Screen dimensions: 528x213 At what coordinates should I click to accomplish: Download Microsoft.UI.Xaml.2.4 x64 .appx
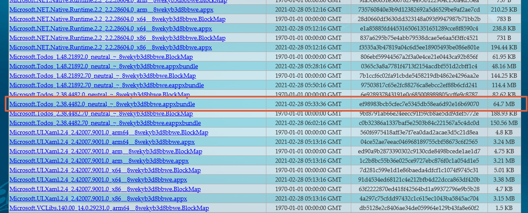pos(98,180)
